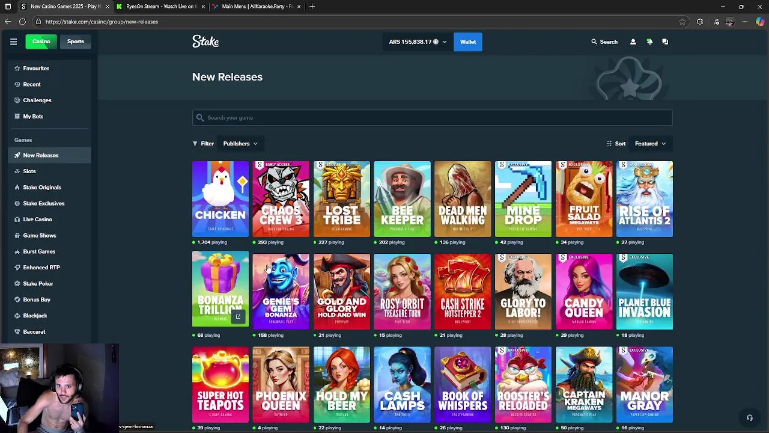Open the Planet Blue Invasion game
Viewport: 769px width, 433px height.
(645, 292)
